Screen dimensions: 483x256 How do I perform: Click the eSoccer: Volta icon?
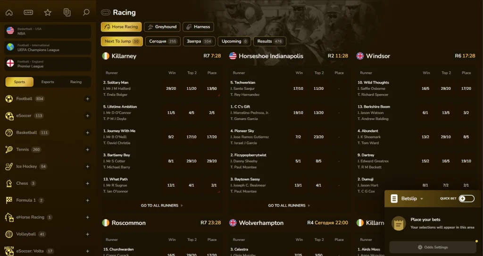(9, 251)
